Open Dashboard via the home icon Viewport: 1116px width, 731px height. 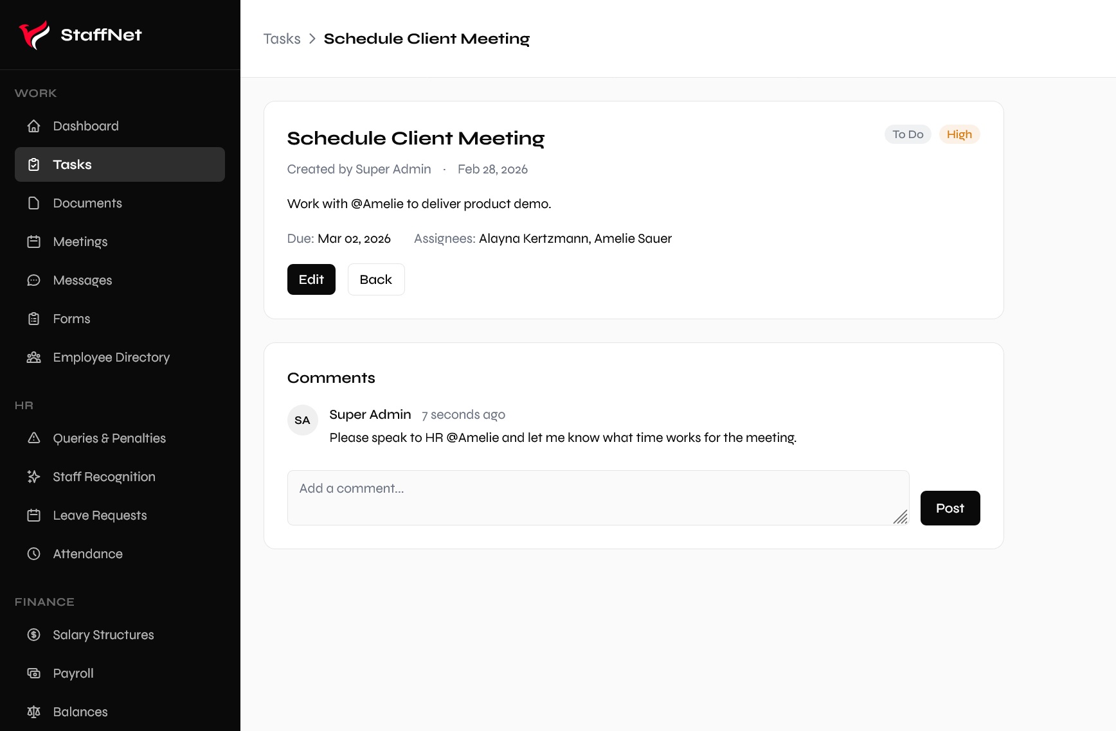[34, 126]
